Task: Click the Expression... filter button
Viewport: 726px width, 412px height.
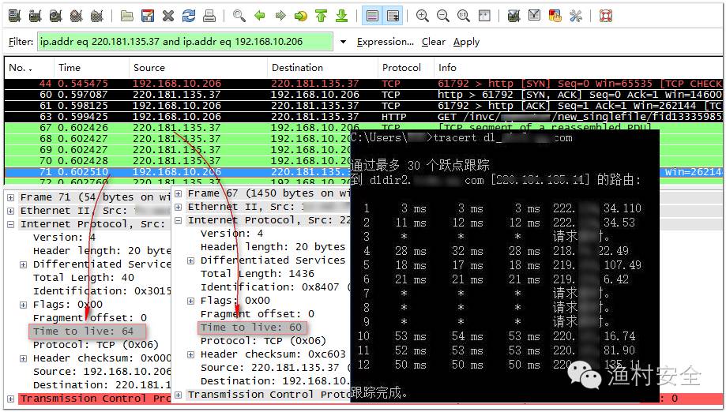Action: coord(385,42)
